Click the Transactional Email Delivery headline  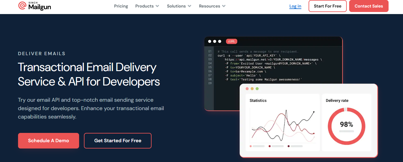click(x=89, y=74)
